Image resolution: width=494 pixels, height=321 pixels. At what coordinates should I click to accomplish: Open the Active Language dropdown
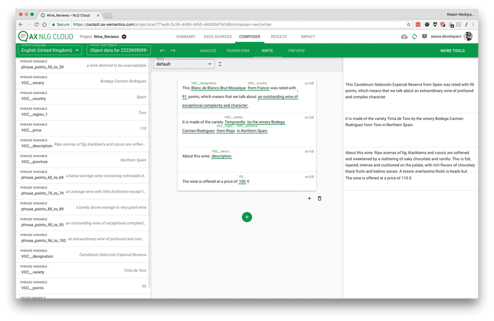[50, 50]
